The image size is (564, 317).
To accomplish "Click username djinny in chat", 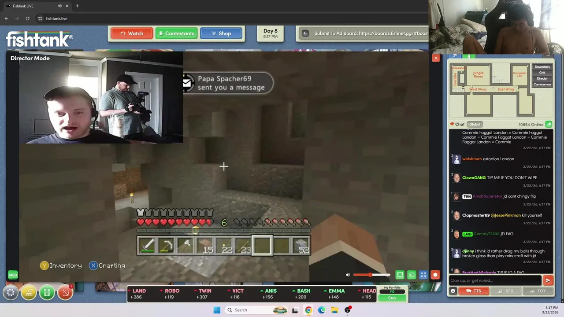I will (468, 251).
